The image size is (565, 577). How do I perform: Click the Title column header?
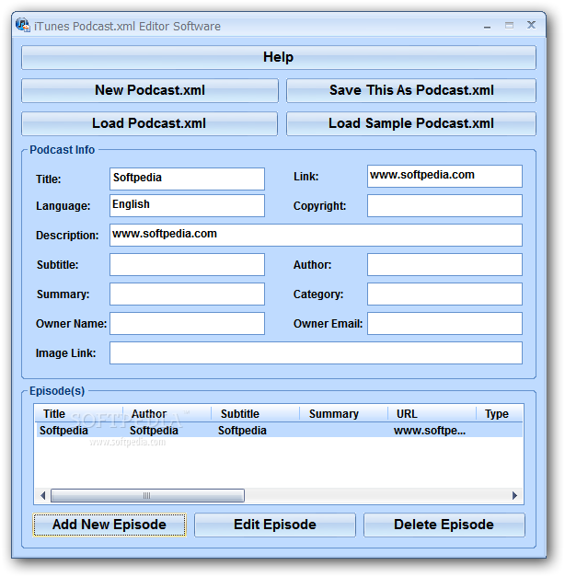click(79, 413)
